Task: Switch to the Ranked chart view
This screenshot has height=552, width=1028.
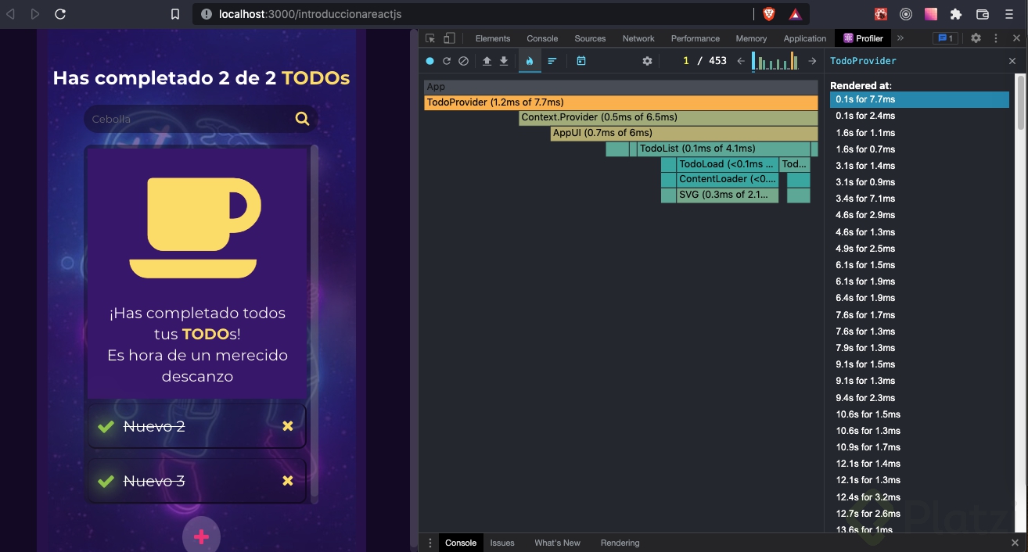Action: (552, 61)
